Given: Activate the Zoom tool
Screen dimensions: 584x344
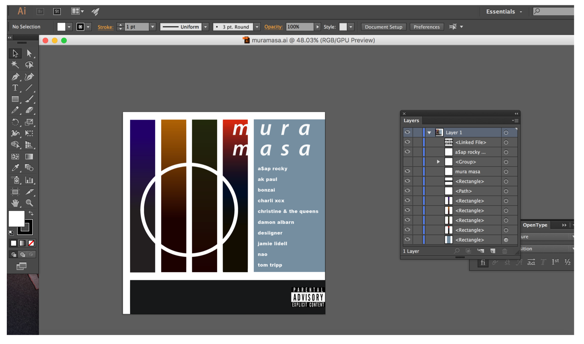Looking at the screenshot, I should click(x=29, y=203).
